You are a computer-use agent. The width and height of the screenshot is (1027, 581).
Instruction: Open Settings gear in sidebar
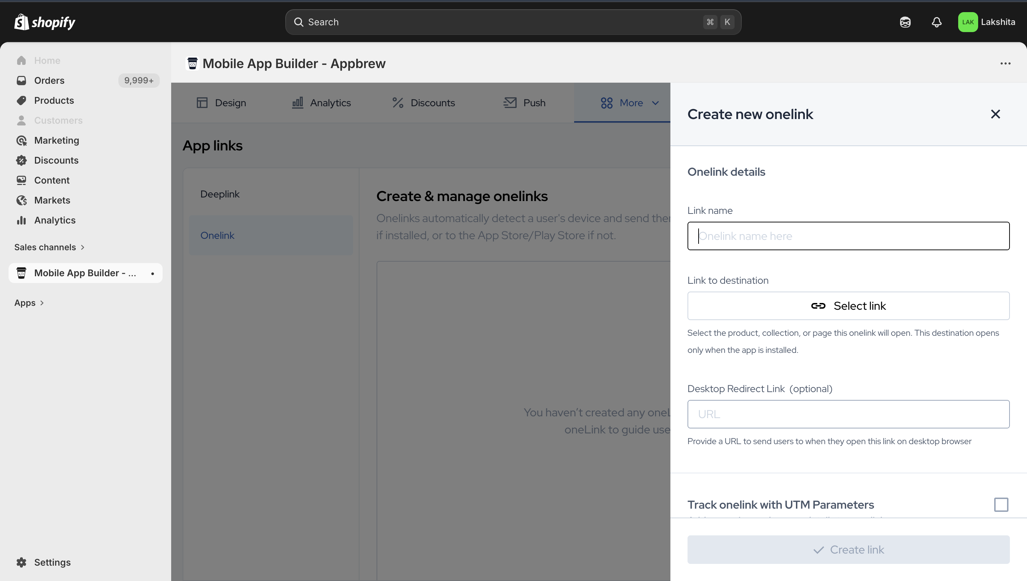pos(21,562)
